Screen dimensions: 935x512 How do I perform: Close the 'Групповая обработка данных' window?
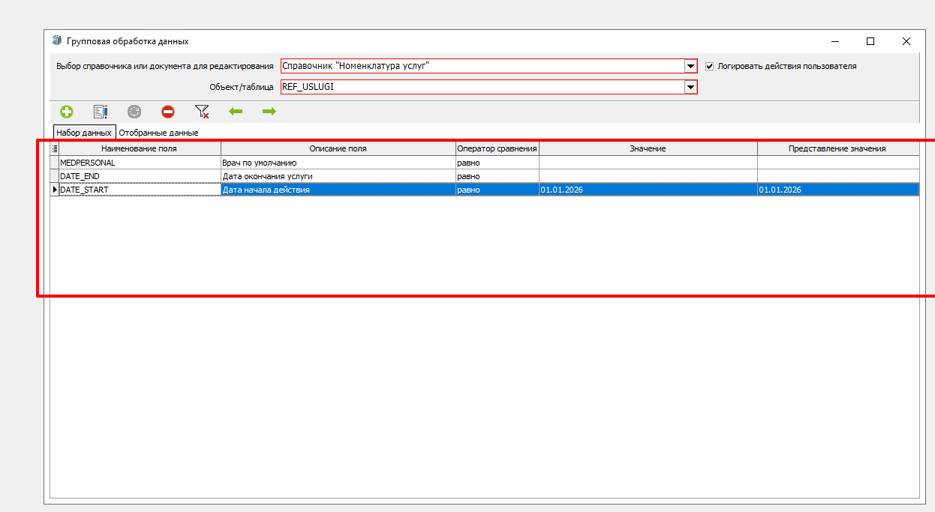906,41
